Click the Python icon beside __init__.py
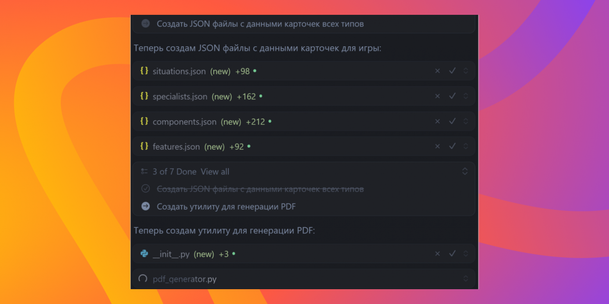 144,254
